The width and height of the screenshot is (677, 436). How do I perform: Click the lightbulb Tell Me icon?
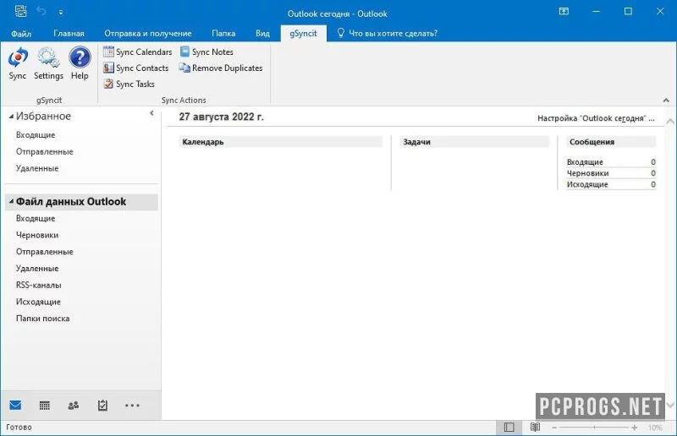pos(341,33)
